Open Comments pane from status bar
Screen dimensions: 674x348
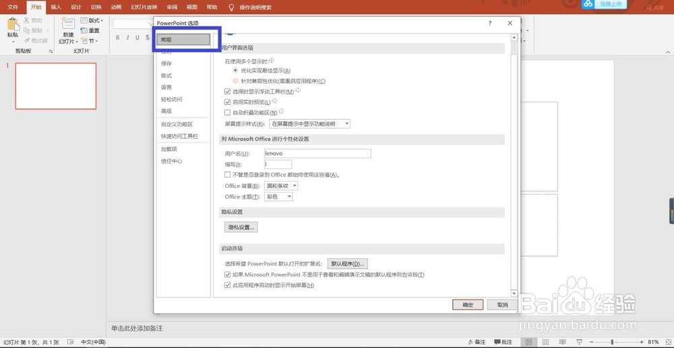(x=503, y=342)
